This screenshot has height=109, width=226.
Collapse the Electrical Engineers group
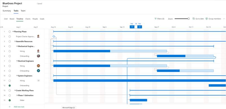17,61
